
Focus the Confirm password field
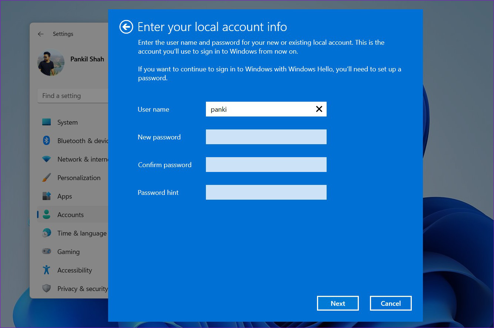coord(266,165)
